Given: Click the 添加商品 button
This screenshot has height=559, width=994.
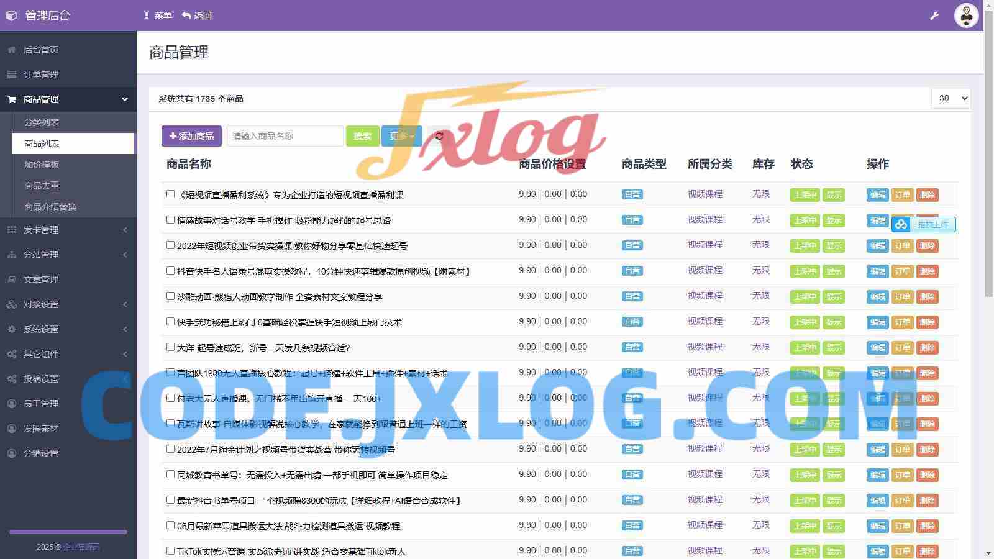Looking at the screenshot, I should pyautogui.click(x=191, y=136).
